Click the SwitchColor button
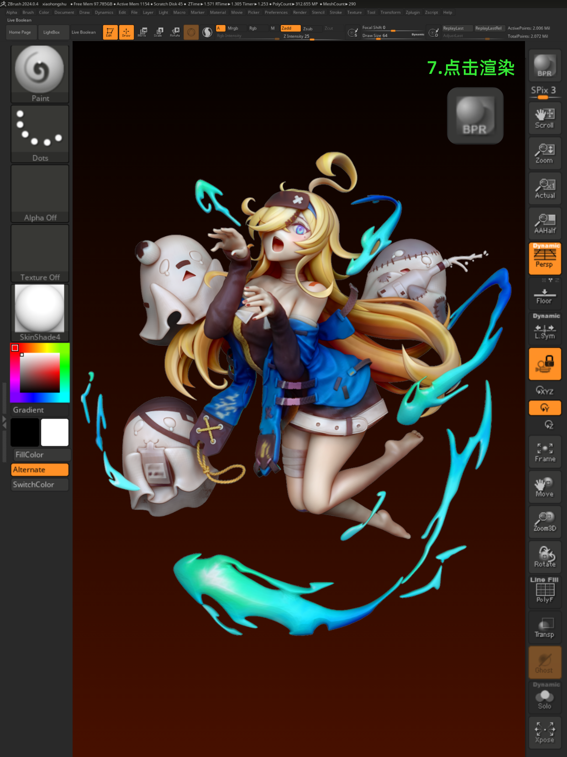567x757 pixels. click(40, 484)
